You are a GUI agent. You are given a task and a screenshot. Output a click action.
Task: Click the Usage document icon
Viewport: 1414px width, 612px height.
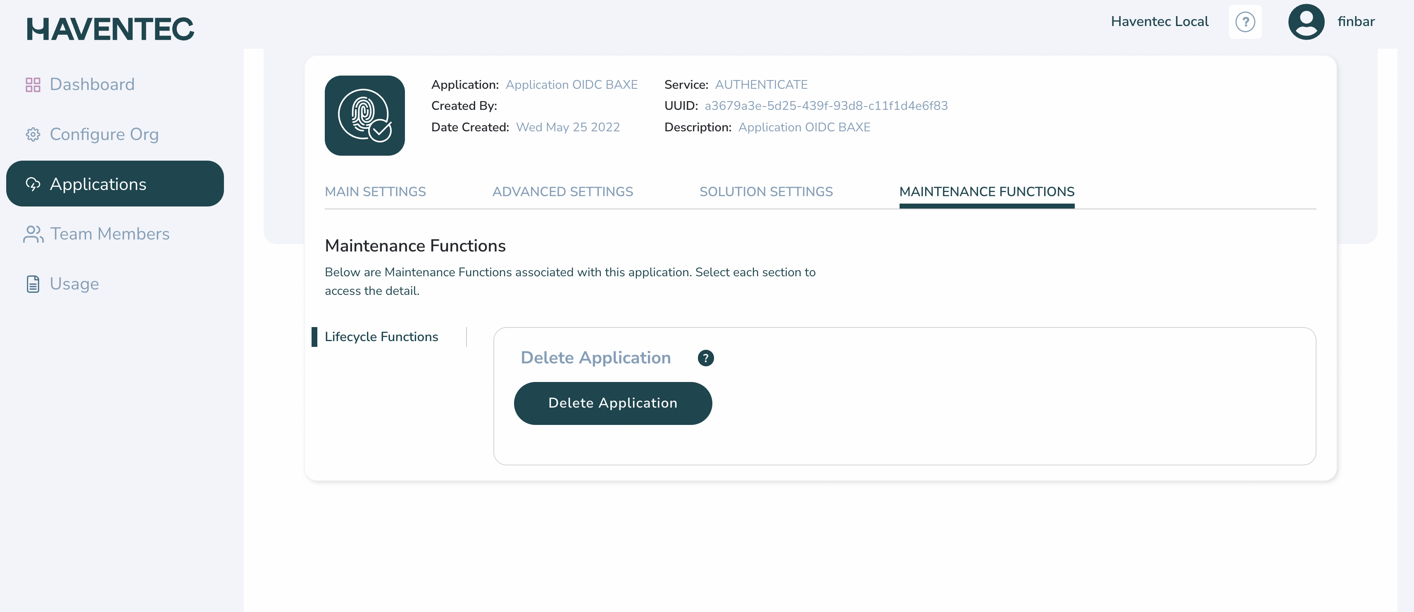pyautogui.click(x=33, y=284)
